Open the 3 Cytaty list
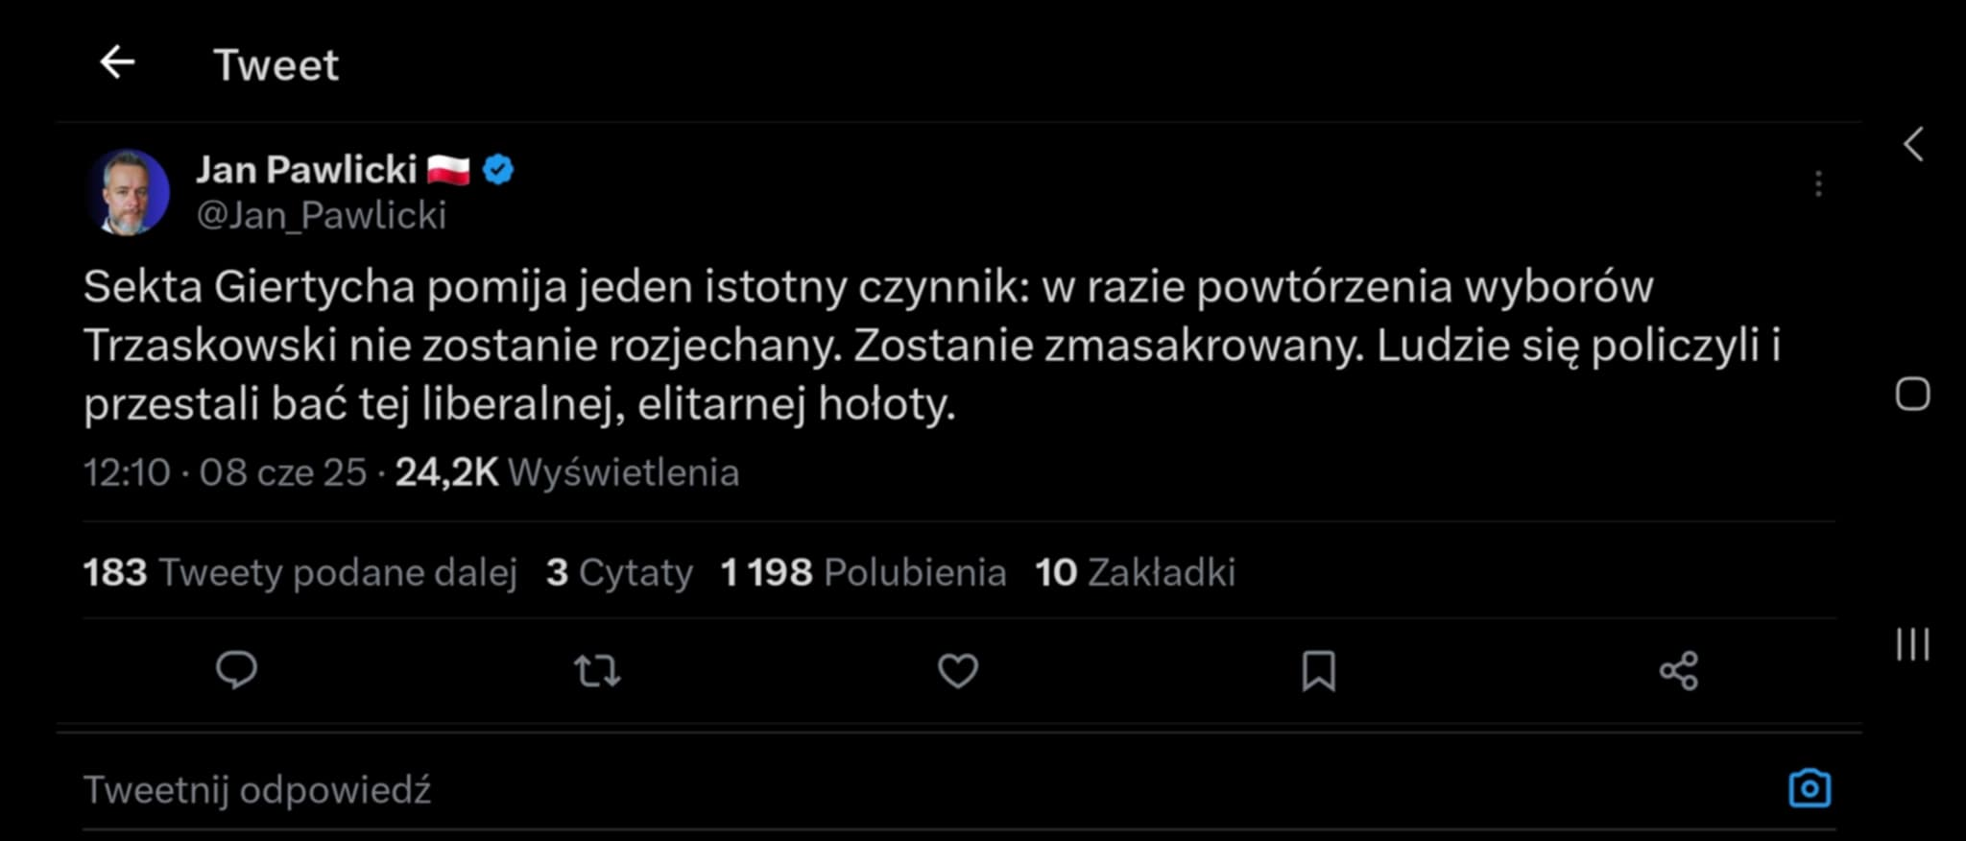 point(619,572)
